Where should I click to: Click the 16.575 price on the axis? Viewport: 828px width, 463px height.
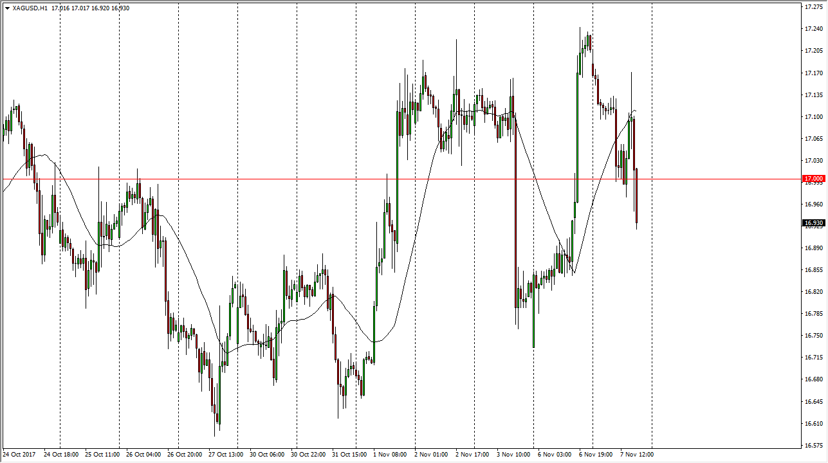(x=813, y=445)
